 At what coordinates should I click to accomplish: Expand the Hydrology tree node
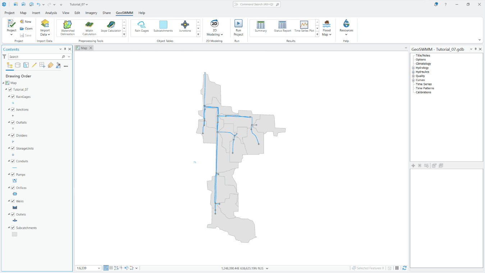coord(414,68)
